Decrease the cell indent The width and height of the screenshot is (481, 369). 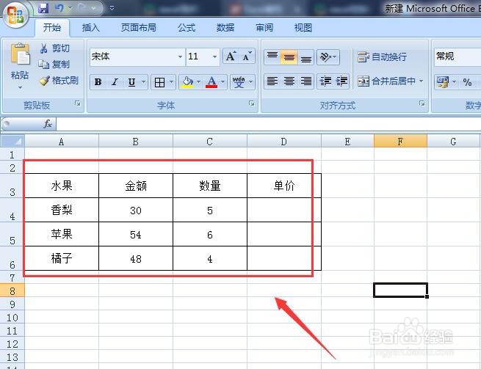point(325,81)
